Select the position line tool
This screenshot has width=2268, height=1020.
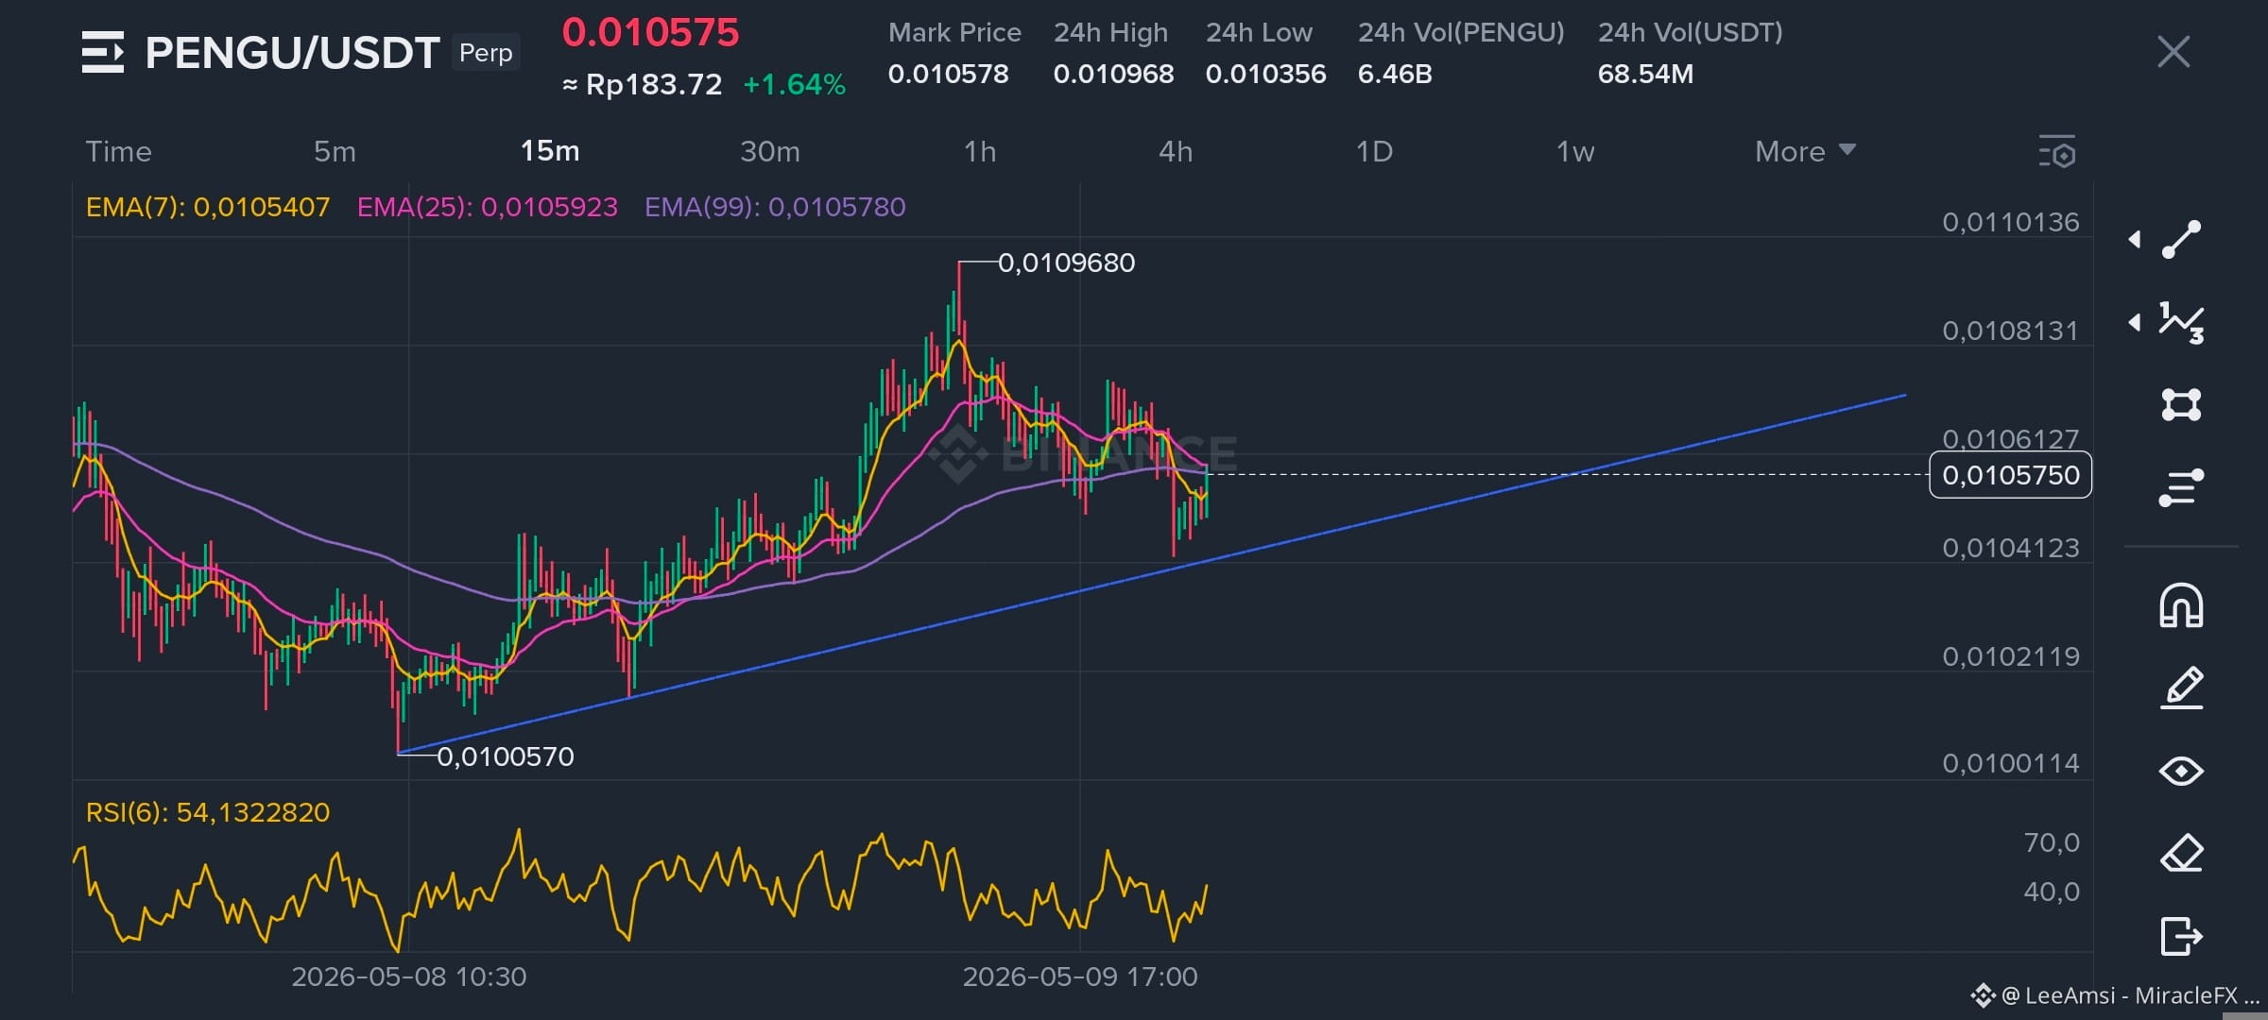click(2181, 487)
